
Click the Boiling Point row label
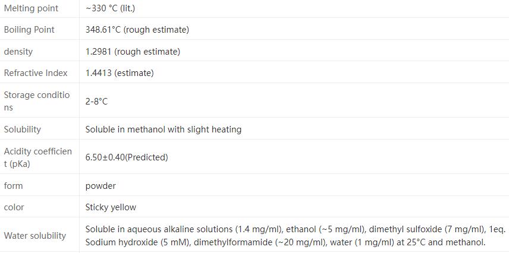pos(29,30)
